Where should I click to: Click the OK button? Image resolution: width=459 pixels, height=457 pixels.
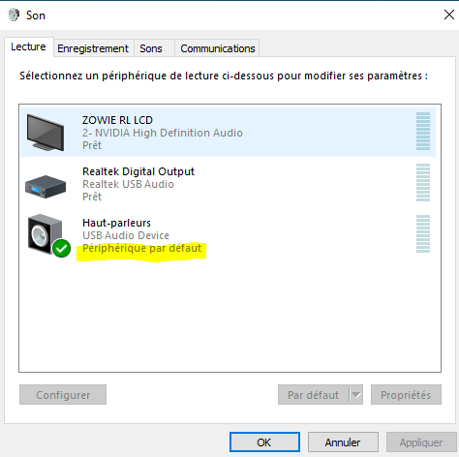coord(264,442)
